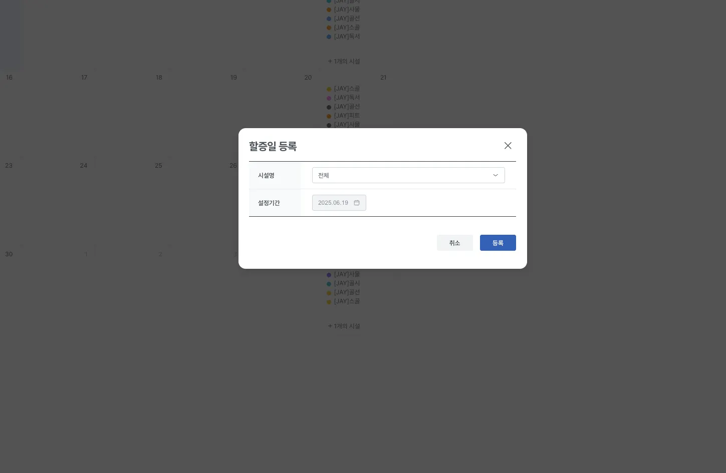Expand '+ 1개의 시설' below the dialog

tap(344, 326)
